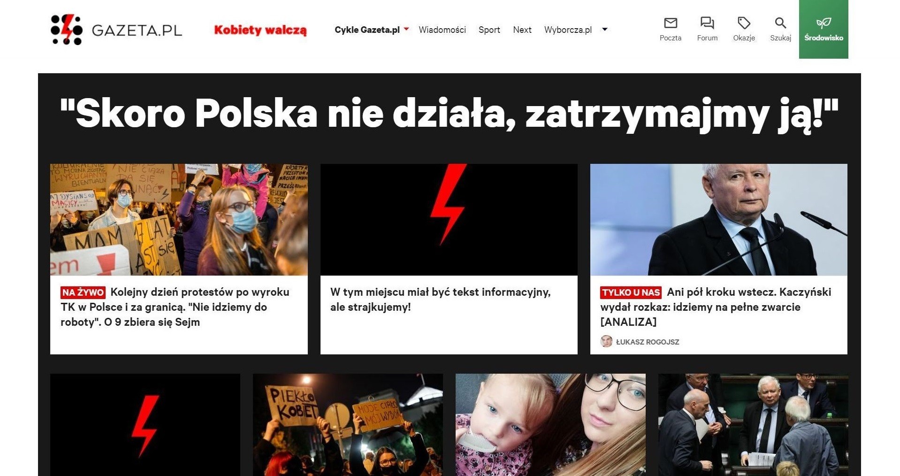Screen dimensions: 900x476
Task: Click the Okazje tag icon
Action: click(744, 23)
